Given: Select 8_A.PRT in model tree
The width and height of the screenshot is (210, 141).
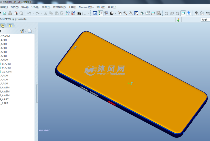Looking at the screenshot, I should click(x=6, y=64).
